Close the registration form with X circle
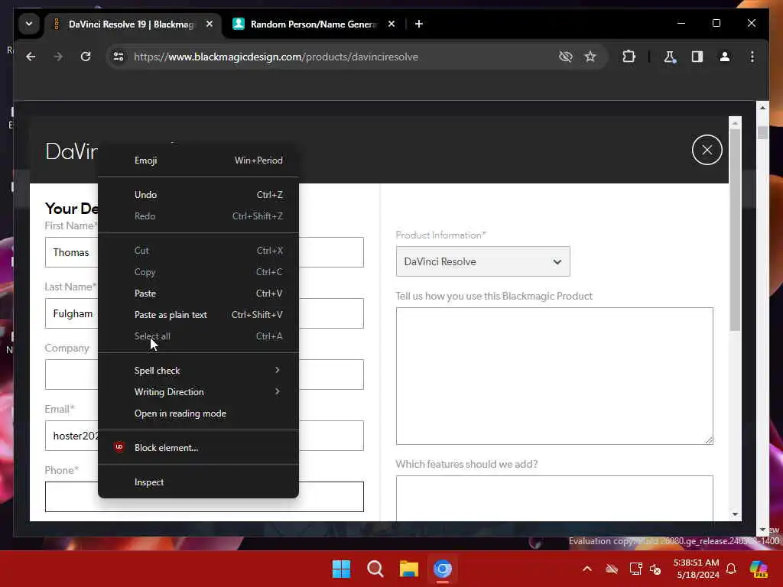 [707, 150]
